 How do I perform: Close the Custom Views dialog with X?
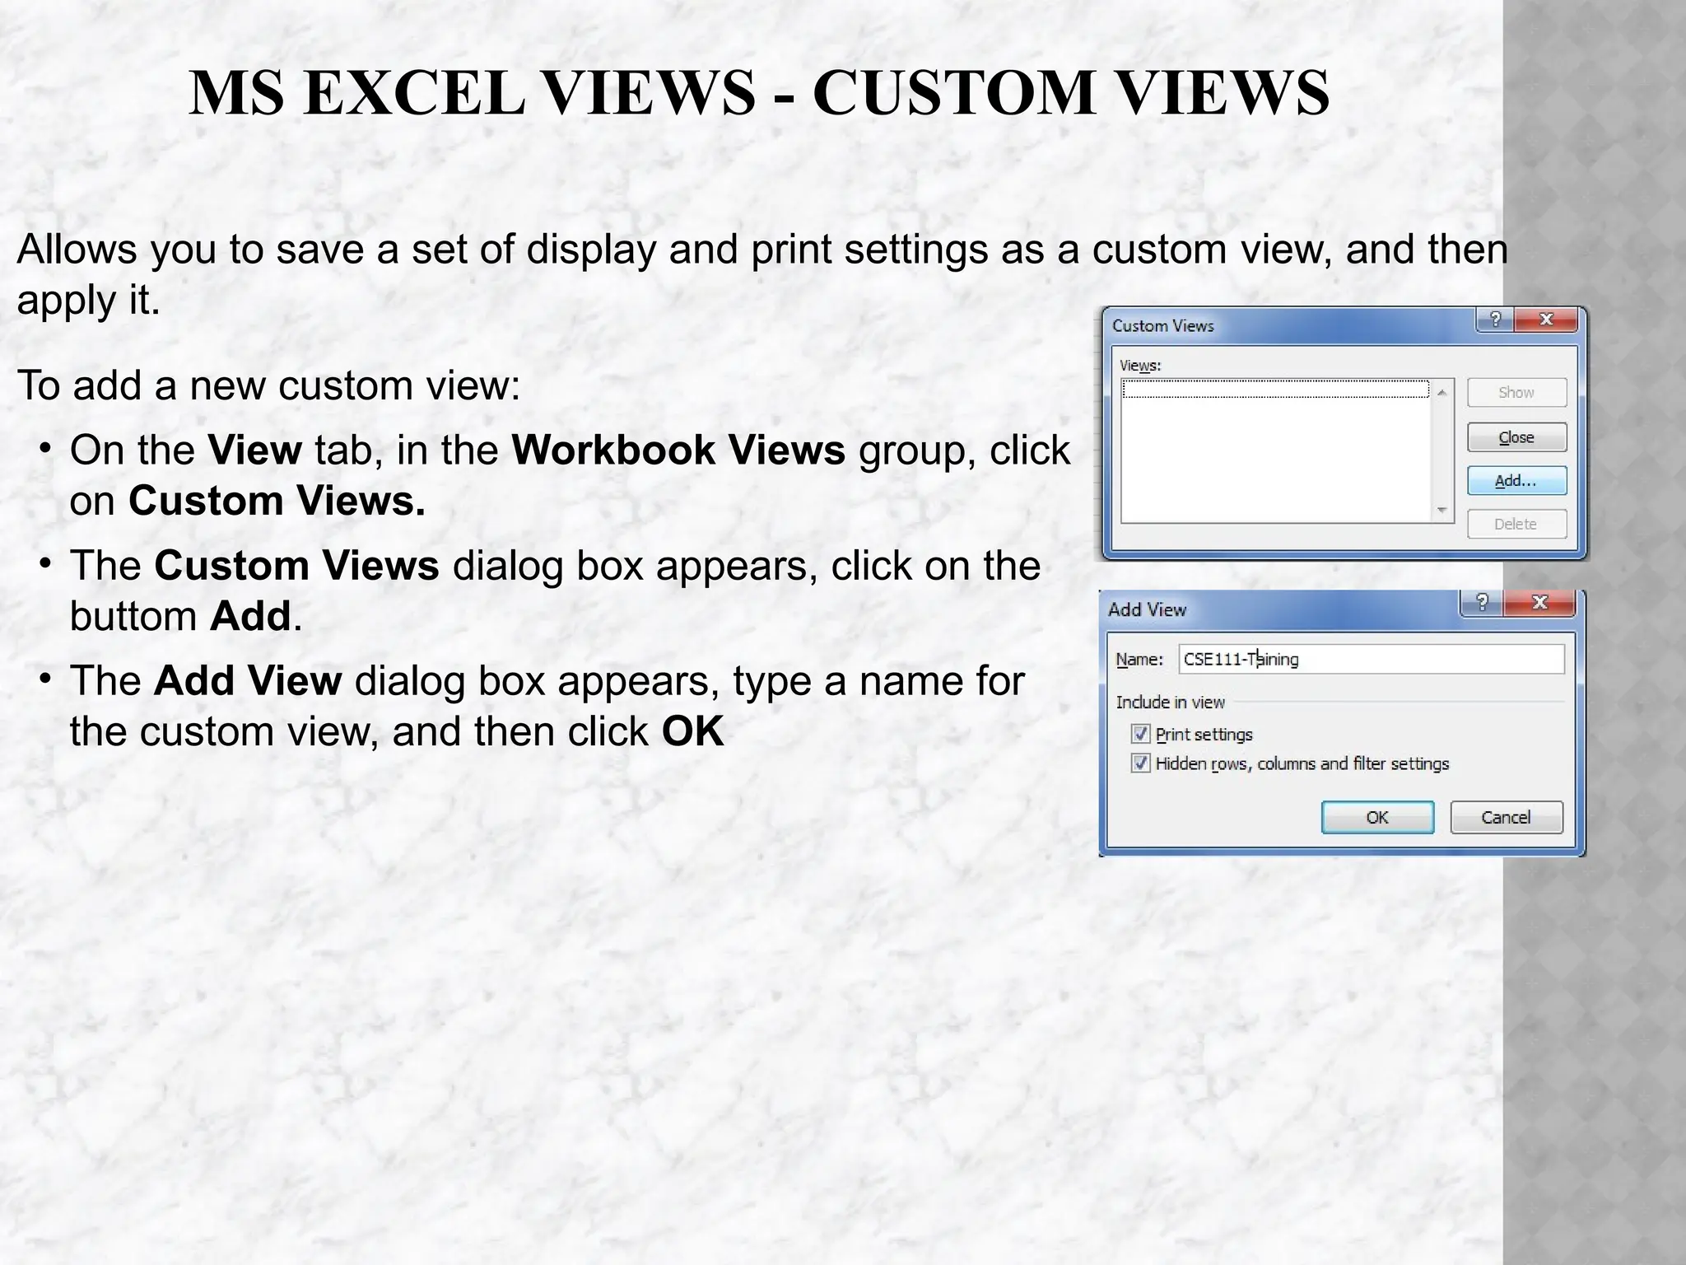click(x=1546, y=320)
